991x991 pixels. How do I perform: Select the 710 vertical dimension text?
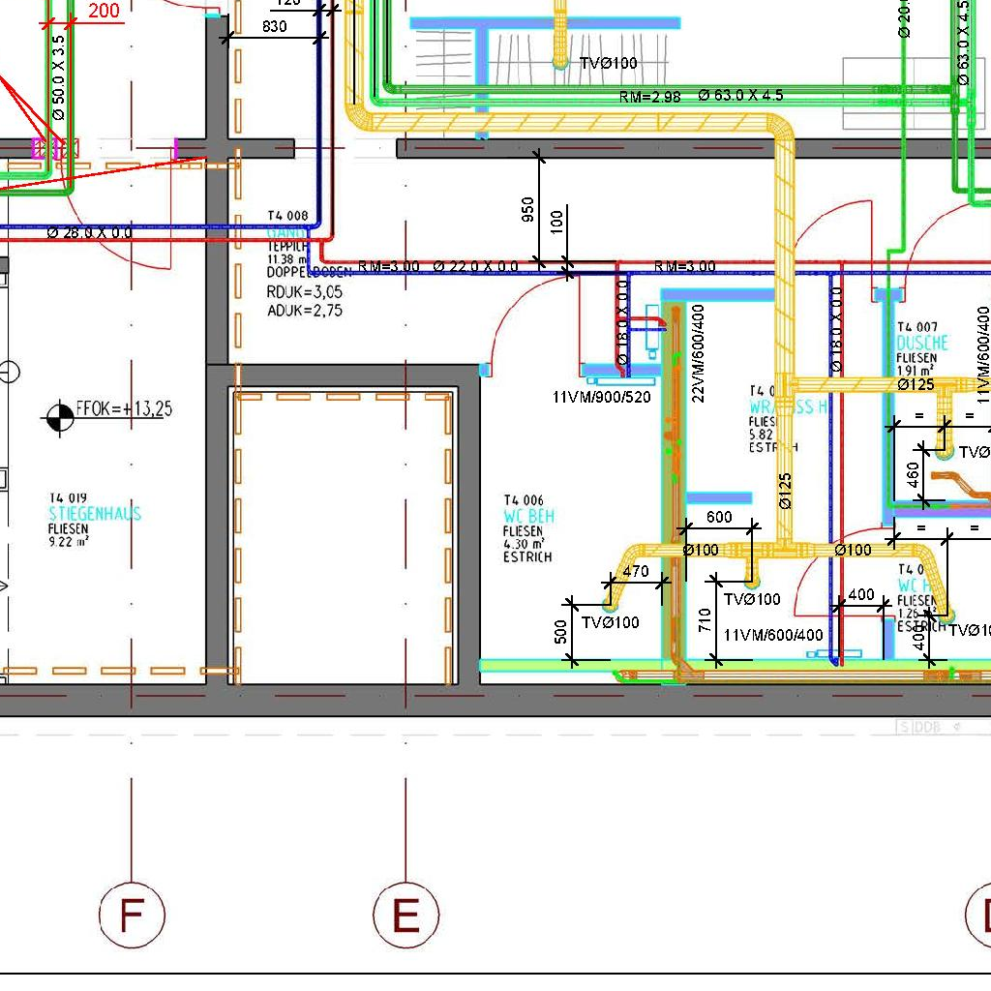pos(706,620)
